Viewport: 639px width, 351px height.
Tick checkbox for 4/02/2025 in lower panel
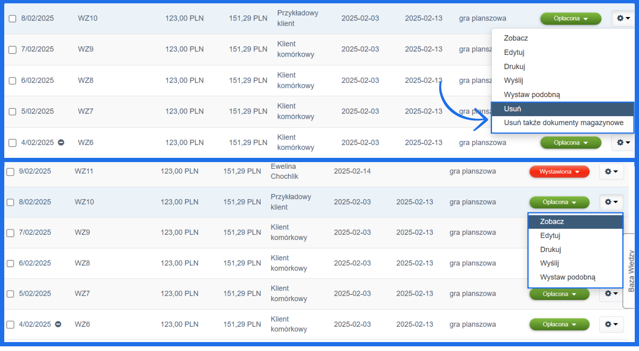point(11,325)
